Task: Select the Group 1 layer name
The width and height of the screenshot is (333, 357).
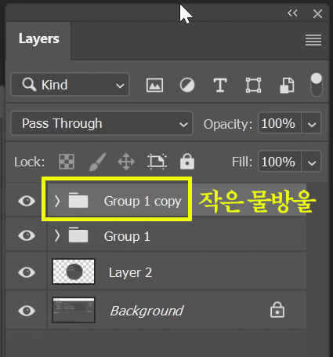Action: 127,236
